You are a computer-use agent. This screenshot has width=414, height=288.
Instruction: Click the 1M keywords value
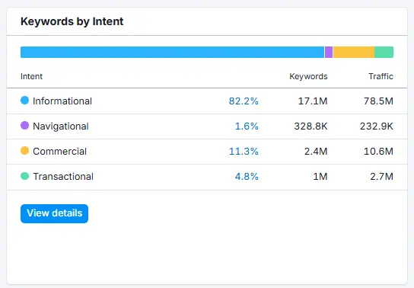pyautogui.click(x=320, y=176)
